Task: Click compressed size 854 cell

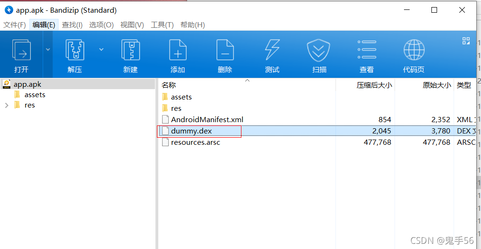Action: [385, 120]
